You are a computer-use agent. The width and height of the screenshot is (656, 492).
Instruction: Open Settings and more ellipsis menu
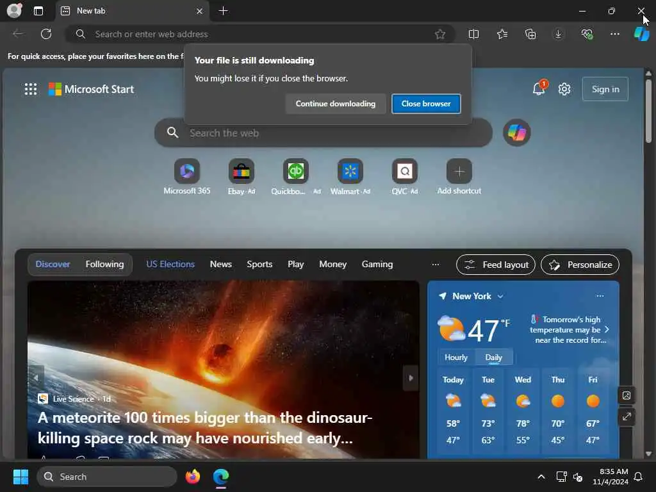(614, 35)
